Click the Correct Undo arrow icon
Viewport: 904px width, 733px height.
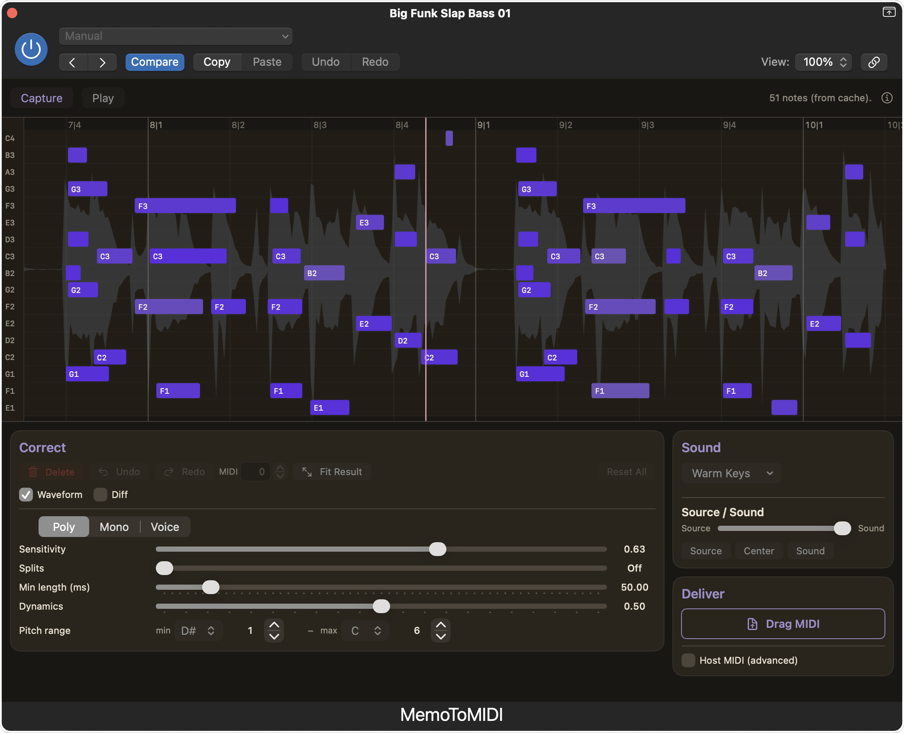[103, 472]
